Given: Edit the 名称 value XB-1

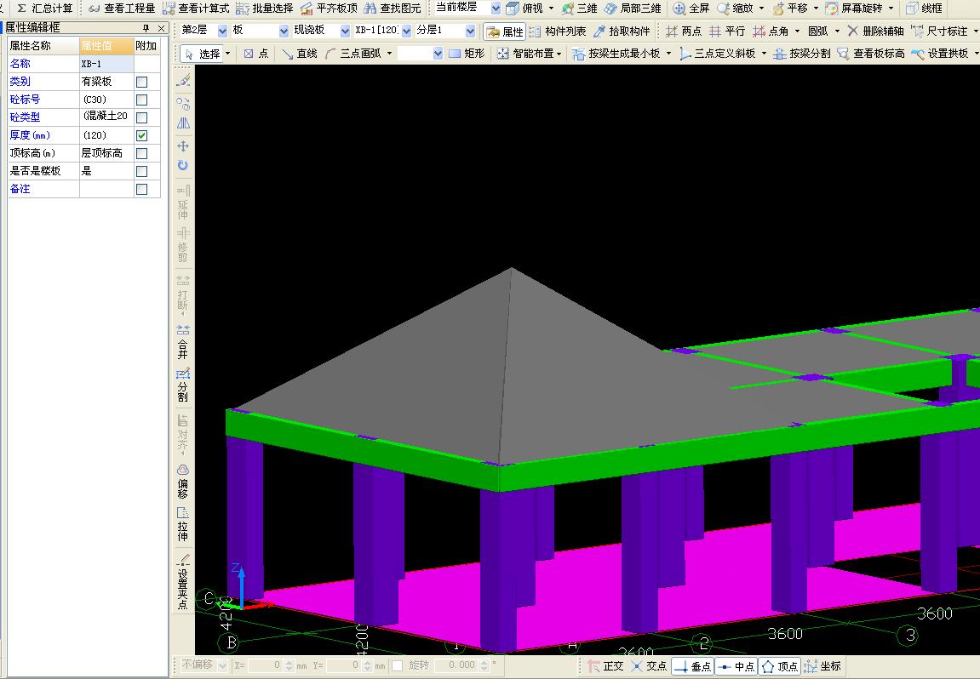Looking at the screenshot, I should point(106,64).
